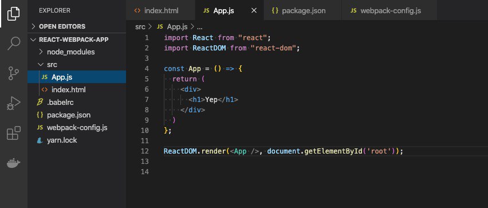Click line number 4 in the gutter
This screenshot has width=488, height=208.
pyautogui.click(x=147, y=69)
